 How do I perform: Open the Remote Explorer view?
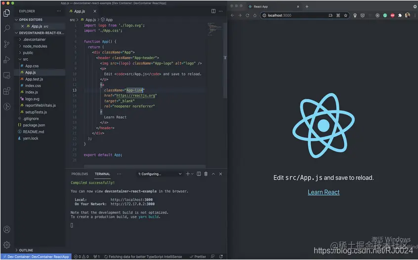(x=7, y=75)
